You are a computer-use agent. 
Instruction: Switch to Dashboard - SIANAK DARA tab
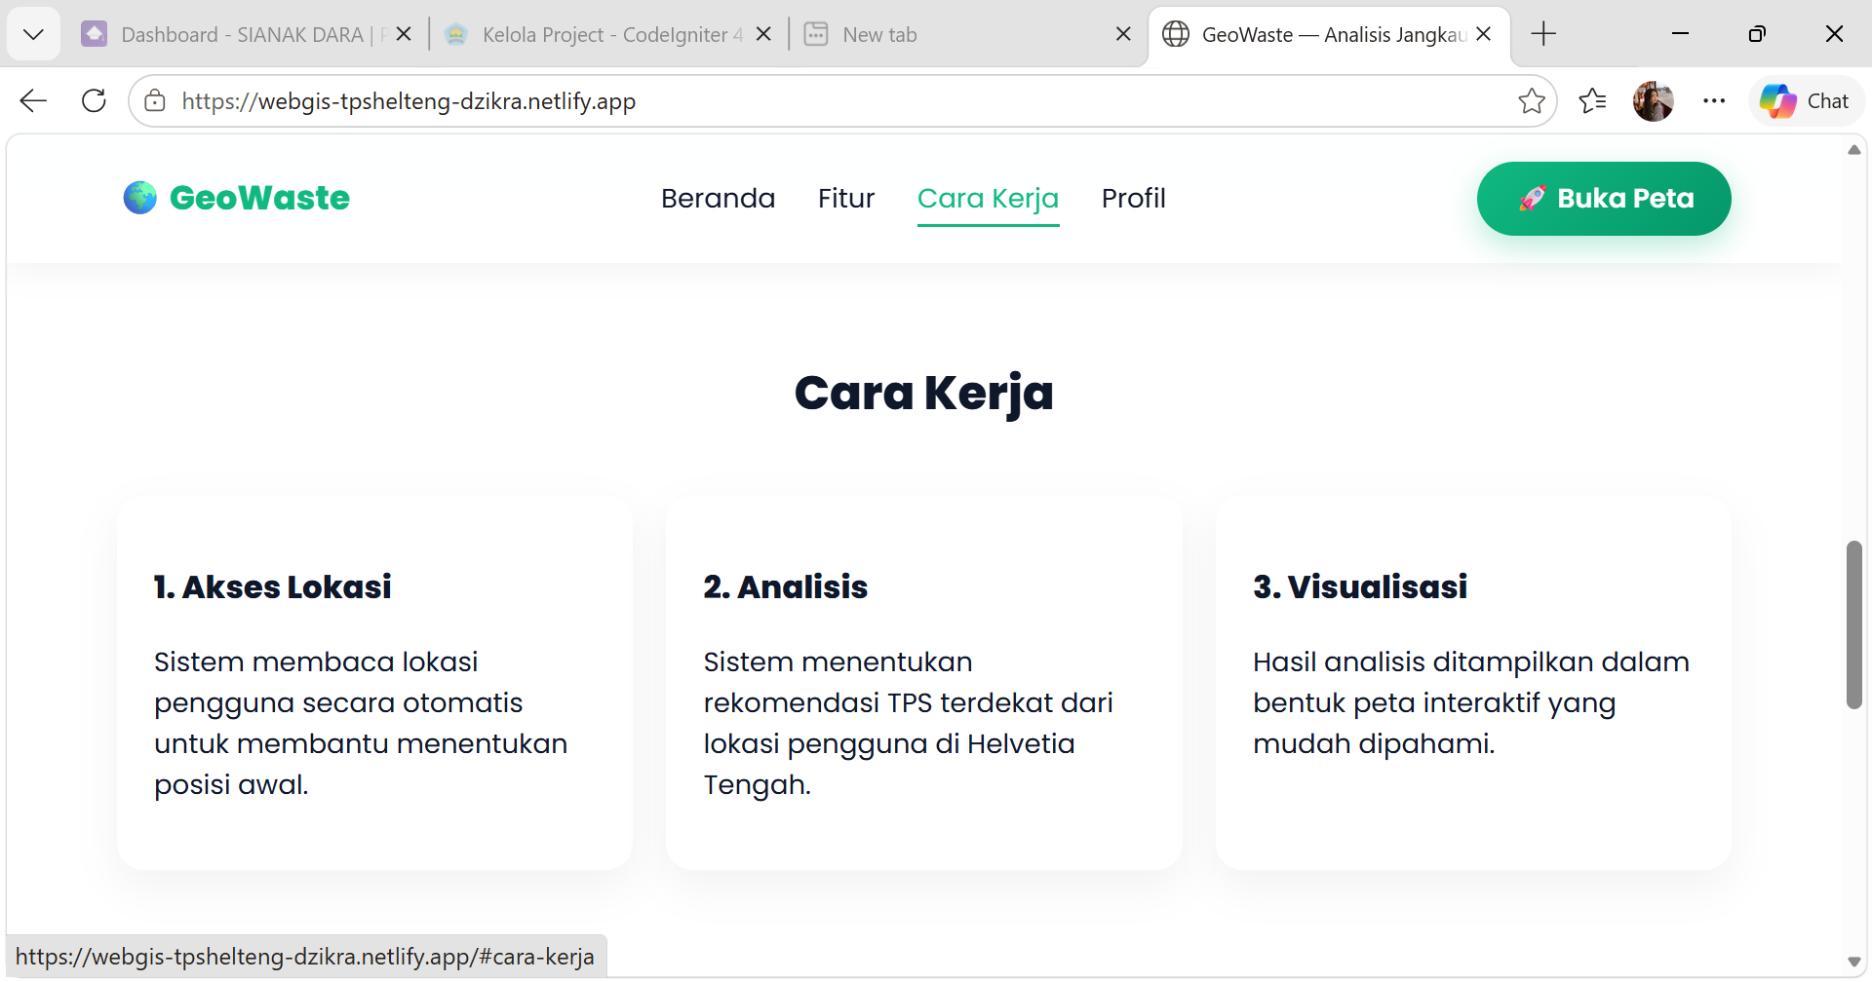point(234,34)
